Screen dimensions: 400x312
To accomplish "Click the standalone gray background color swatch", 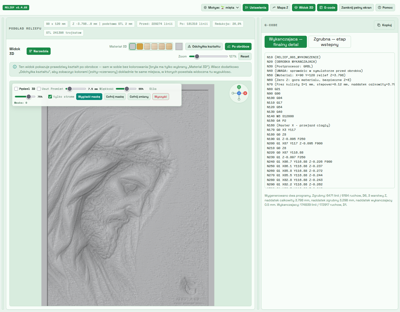I will click(179, 46).
